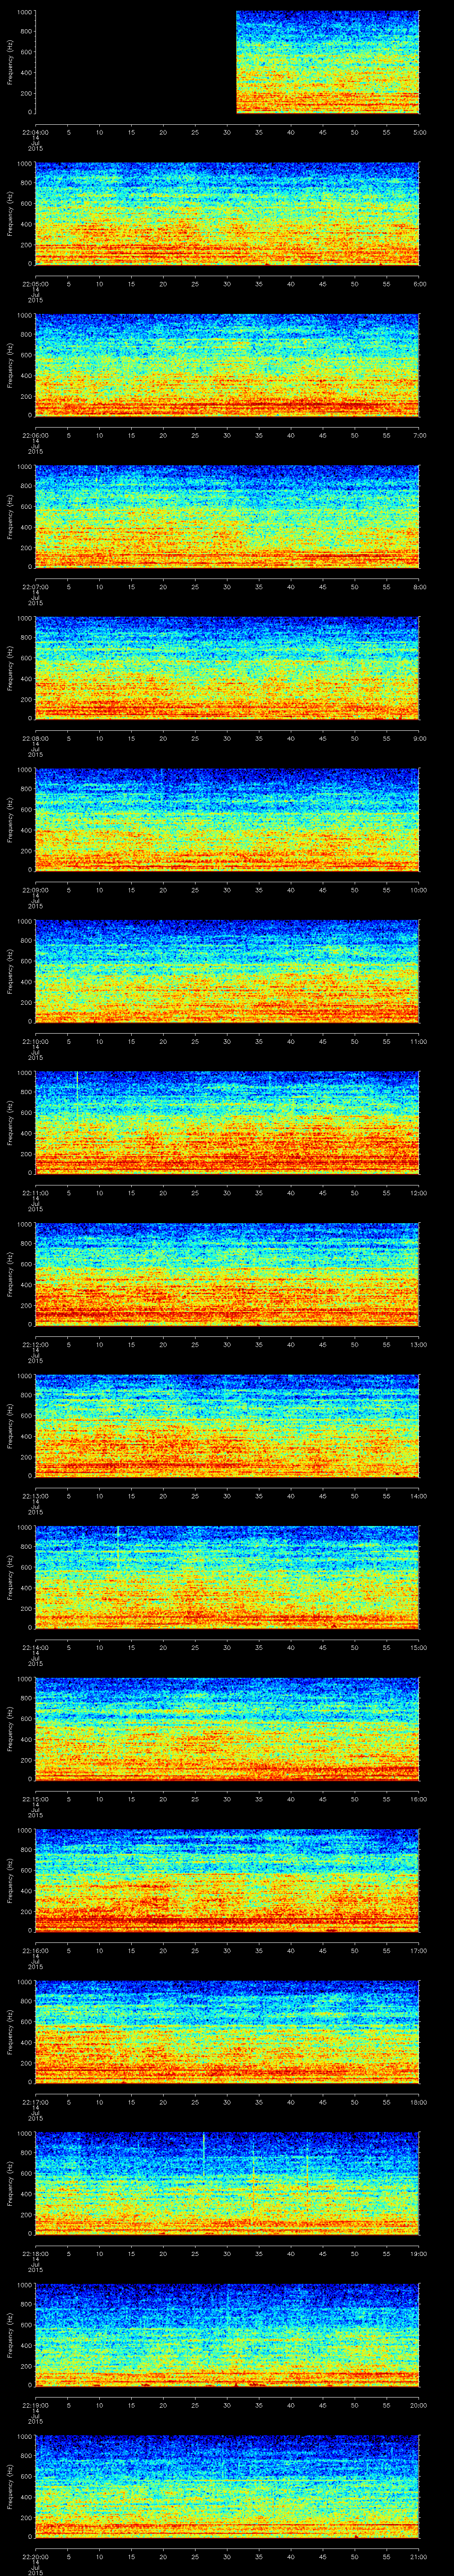454x2576 pixels.
Task: Click the 22:11:00 start time label
Action: 35,1192
